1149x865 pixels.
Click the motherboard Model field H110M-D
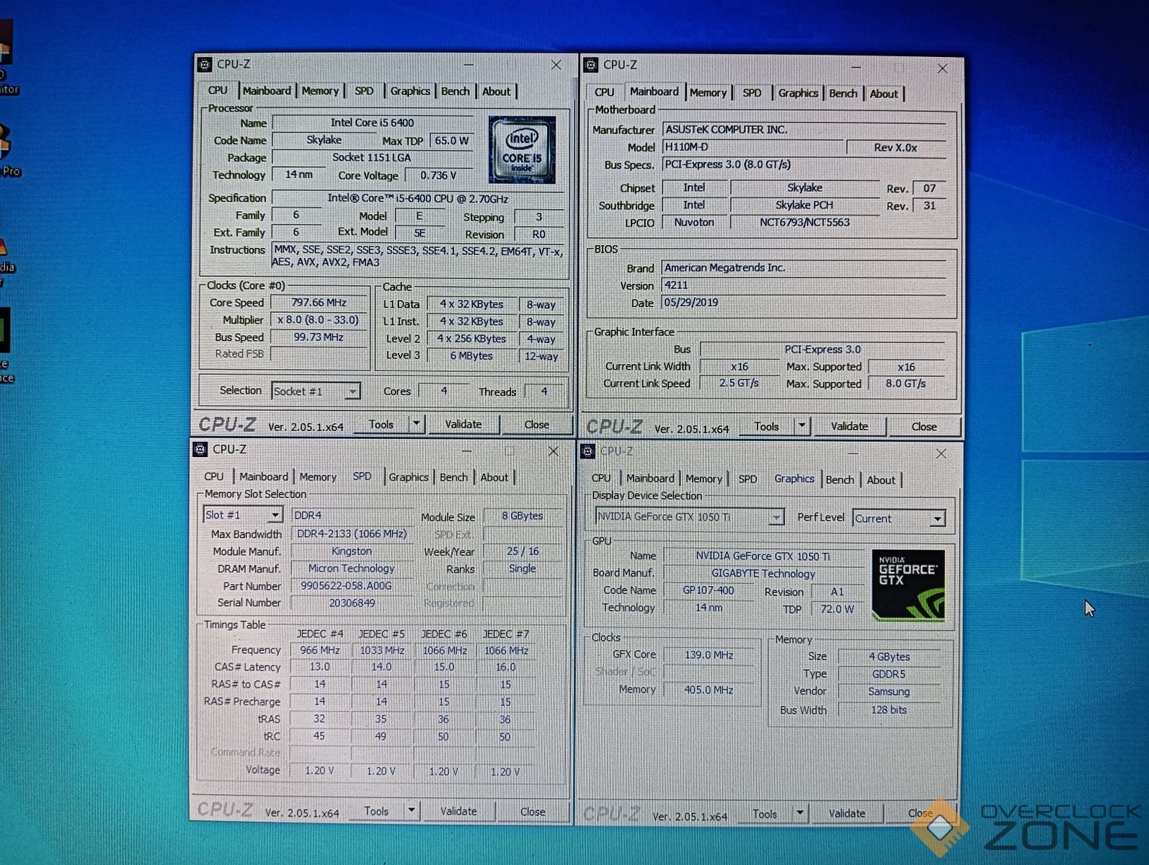(753, 147)
